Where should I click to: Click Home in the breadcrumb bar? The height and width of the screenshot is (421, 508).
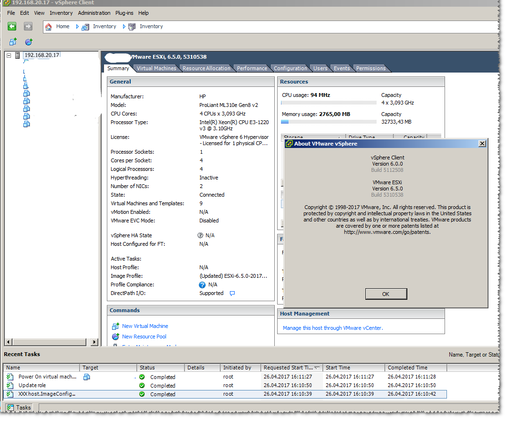coord(62,27)
